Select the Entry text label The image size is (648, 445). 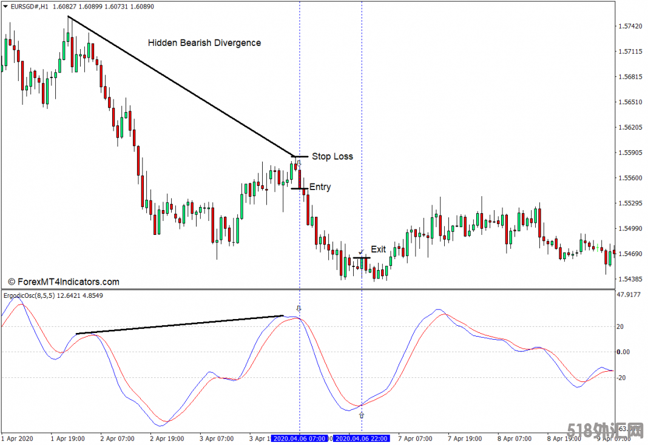pos(320,187)
